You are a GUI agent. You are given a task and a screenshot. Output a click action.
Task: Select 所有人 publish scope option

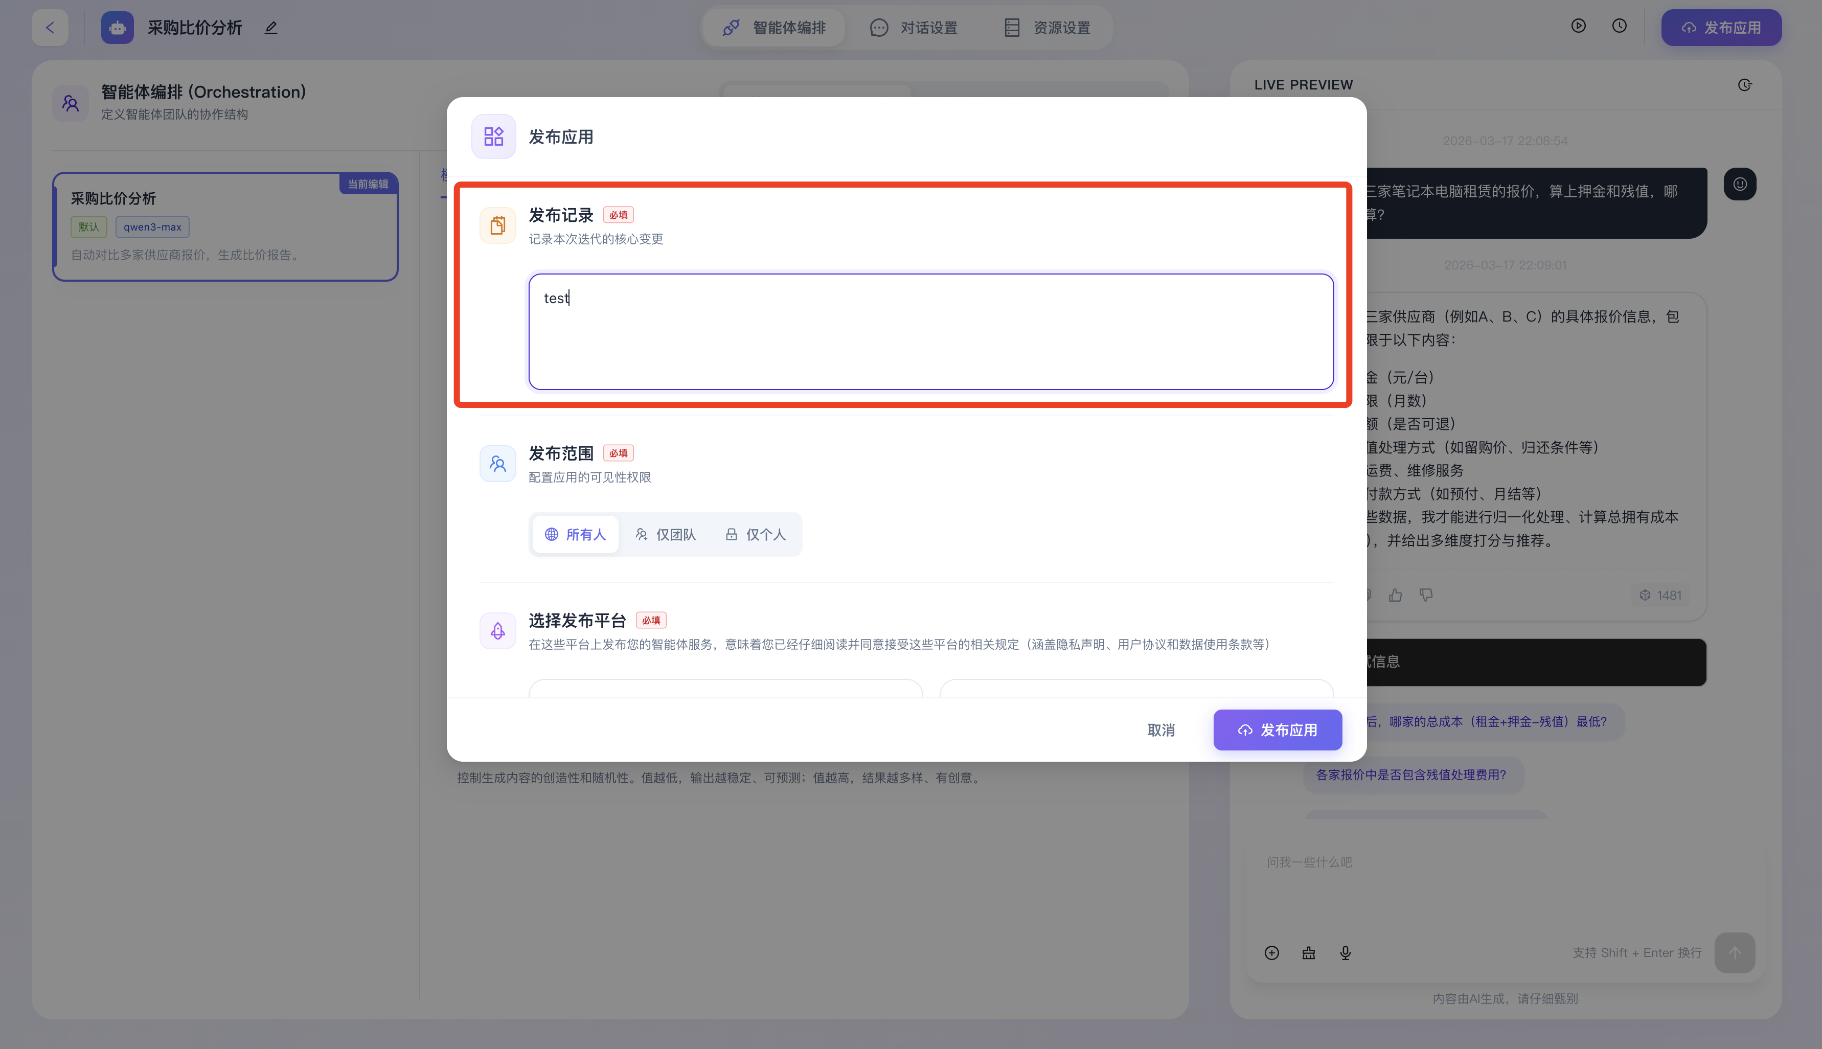click(575, 535)
